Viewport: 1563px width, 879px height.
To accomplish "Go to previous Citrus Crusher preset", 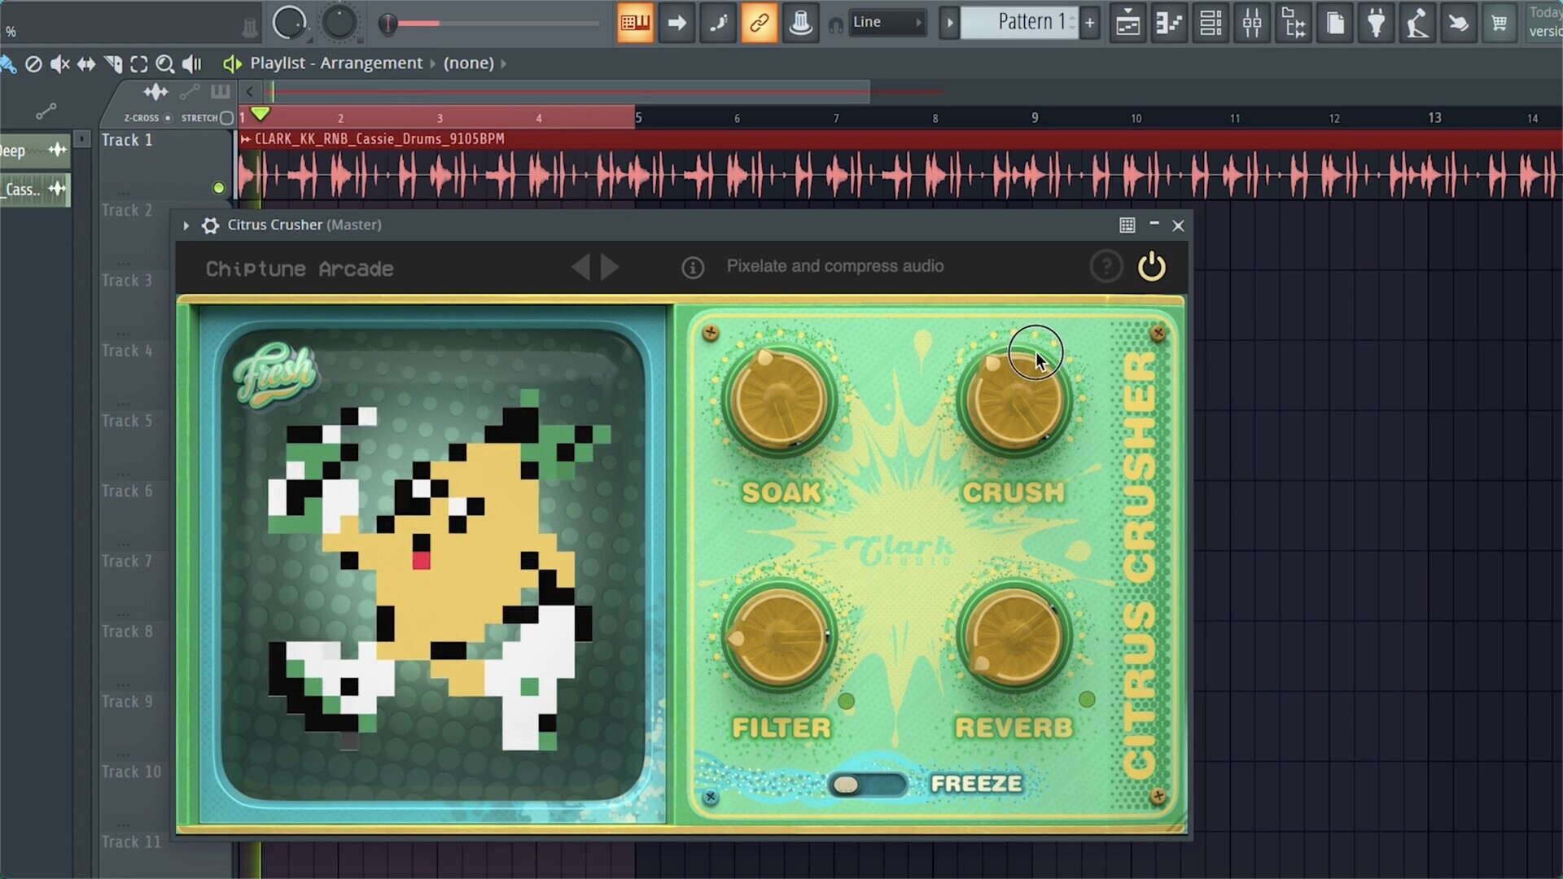I will (580, 267).
